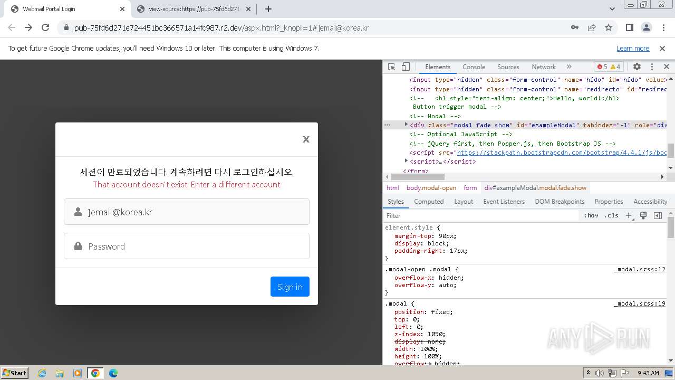
Task: Switch to the Network tab
Action: click(x=544, y=67)
